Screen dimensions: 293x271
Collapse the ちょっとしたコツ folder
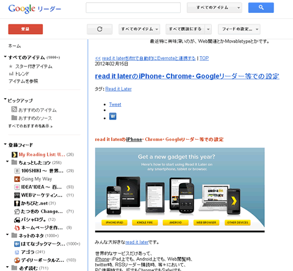click(7, 162)
